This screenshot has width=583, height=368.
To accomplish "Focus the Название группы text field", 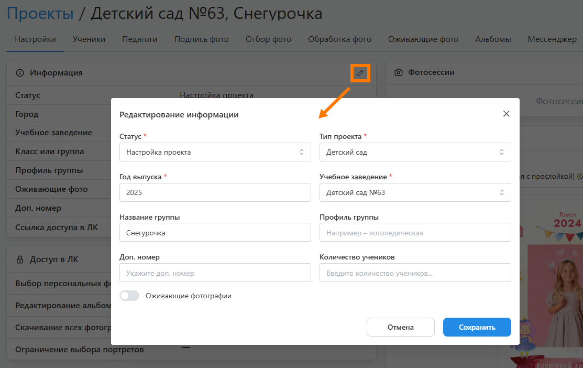I will click(215, 233).
